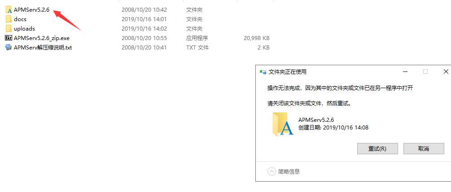Select the icon of APMServ解压缩说明.txt
The height and width of the screenshot is (192, 451).
[9, 48]
